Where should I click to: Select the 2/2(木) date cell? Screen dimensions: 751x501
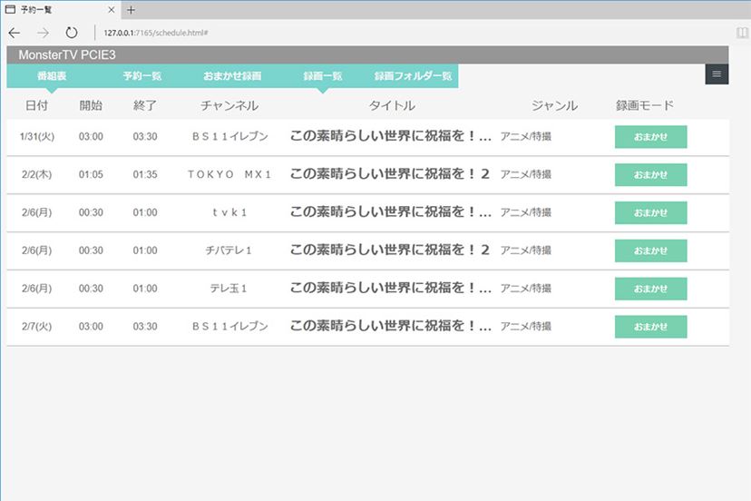pos(37,174)
